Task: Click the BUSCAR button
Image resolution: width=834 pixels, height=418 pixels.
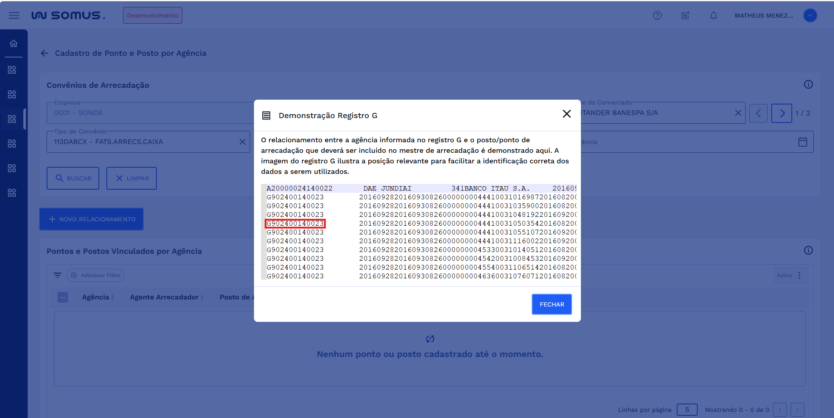Action: pos(73,178)
